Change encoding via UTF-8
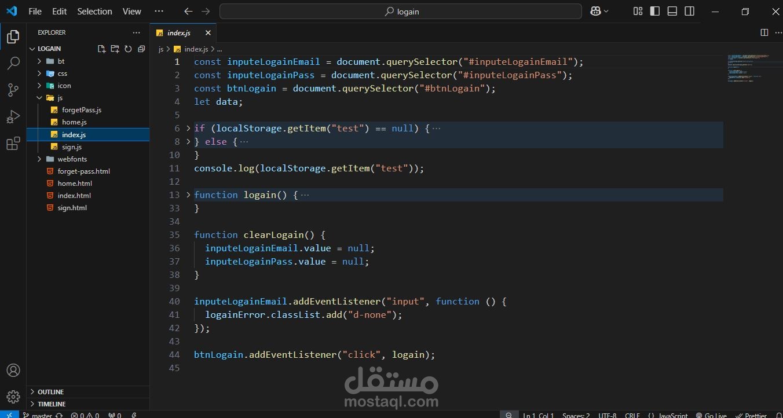 point(608,415)
